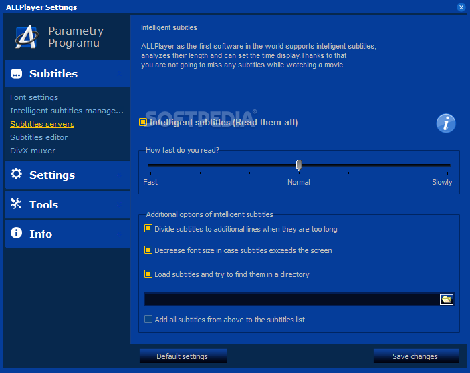Open the Subtitles category
Viewport: 470px width, 373px height.
coord(68,74)
